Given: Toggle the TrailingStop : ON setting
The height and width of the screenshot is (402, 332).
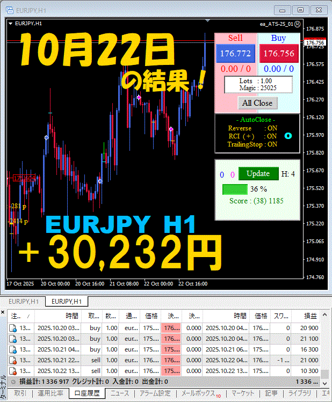Looking at the screenshot, I should (x=252, y=144).
